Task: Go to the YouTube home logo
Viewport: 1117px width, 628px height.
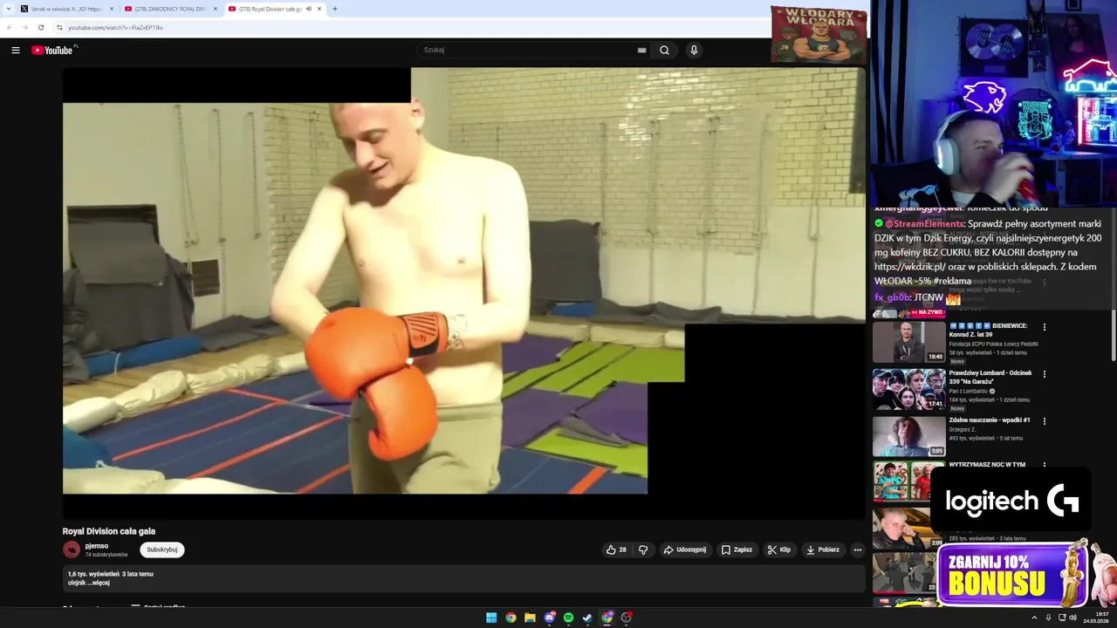Action: pyautogui.click(x=54, y=51)
